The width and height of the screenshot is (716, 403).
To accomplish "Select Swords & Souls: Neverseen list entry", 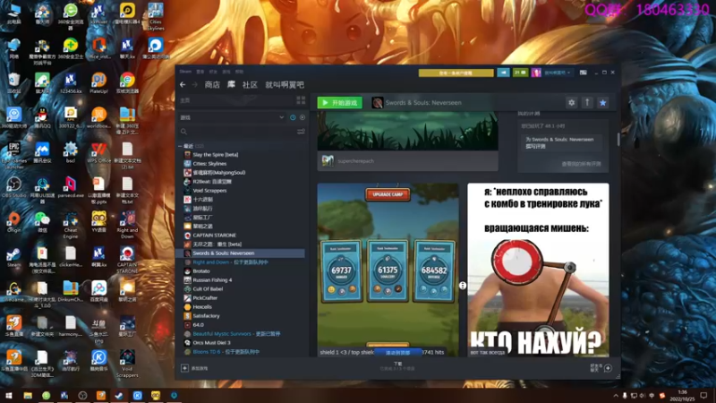I will (241, 253).
